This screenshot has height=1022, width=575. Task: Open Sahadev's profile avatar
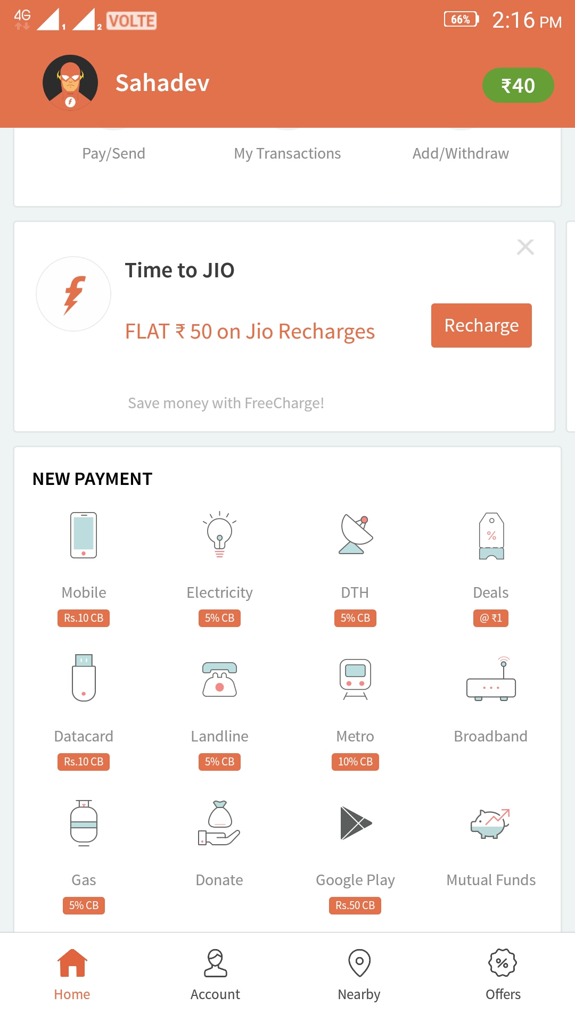tap(70, 83)
